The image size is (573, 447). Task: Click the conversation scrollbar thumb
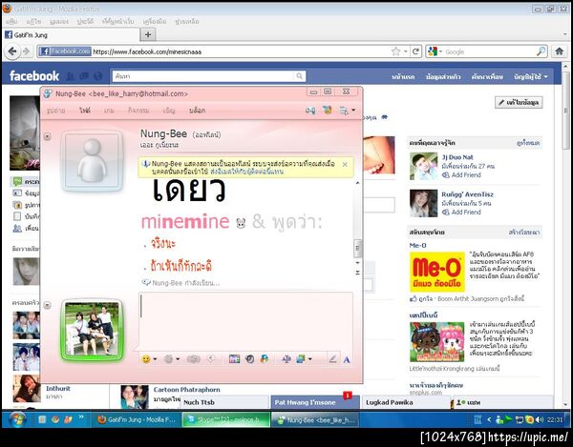pyautogui.click(x=358, y=249)
